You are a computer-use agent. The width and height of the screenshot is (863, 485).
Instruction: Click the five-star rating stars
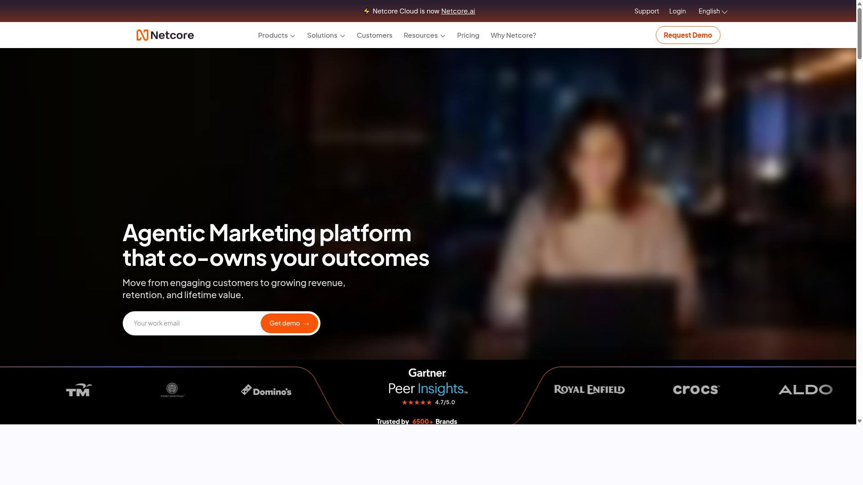pos(417,402)
